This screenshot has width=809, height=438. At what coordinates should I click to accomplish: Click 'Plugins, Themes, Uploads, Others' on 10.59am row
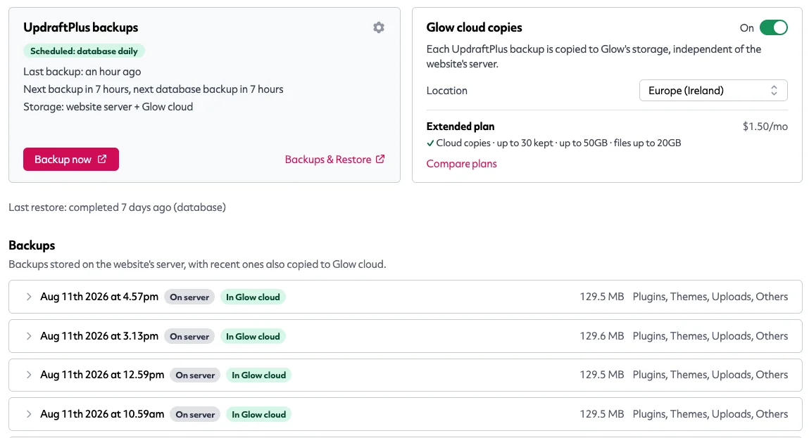(710, 414)
